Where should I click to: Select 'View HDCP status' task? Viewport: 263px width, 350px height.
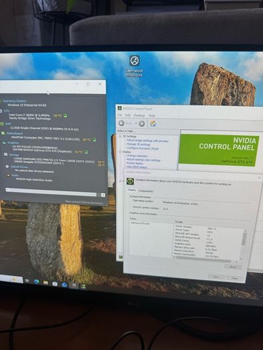(x=137, y=167)
